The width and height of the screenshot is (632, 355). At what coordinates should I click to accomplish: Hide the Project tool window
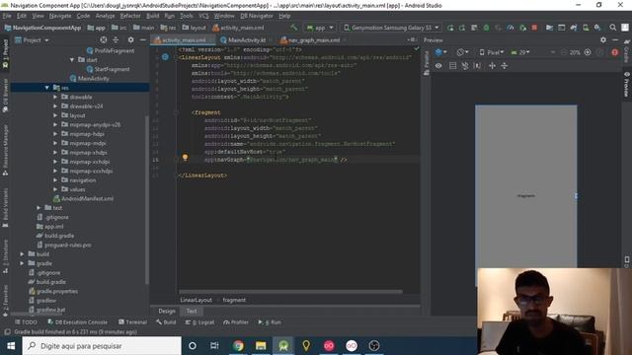142,39
